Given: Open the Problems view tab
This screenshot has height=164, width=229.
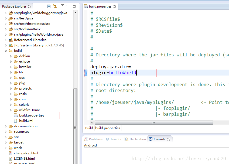Looking at the screenshot, I should (93, 139).
